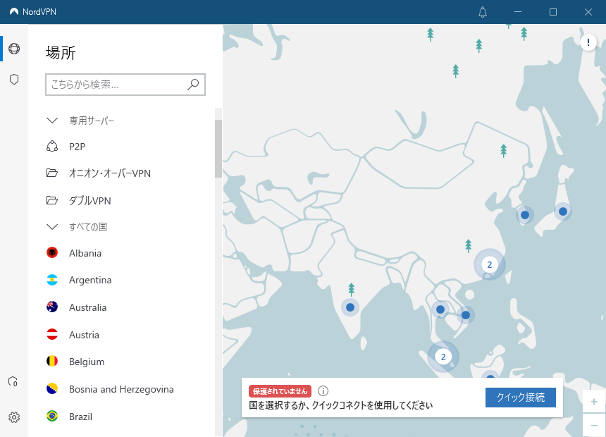The image size is (606, 437).
Task: Connect to Austria
Action: (x=84, y=335)
